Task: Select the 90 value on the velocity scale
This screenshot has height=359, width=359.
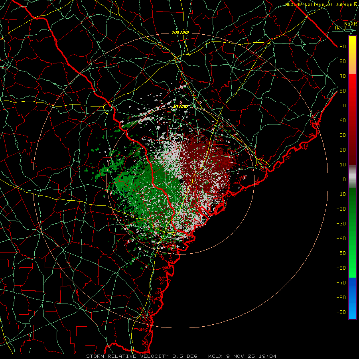Action: point(343,47)
